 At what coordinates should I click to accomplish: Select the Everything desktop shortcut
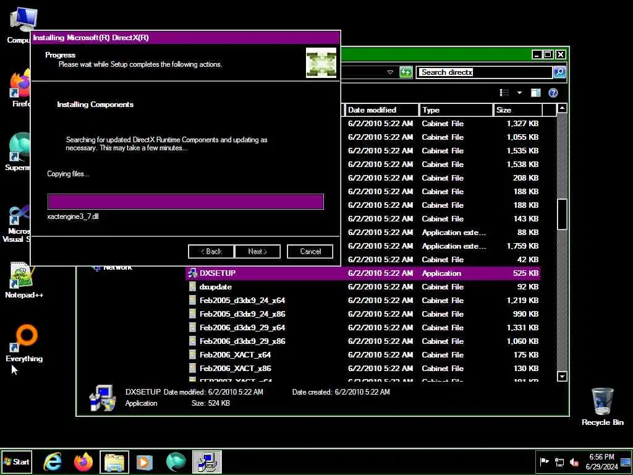(x=24, y=343)
